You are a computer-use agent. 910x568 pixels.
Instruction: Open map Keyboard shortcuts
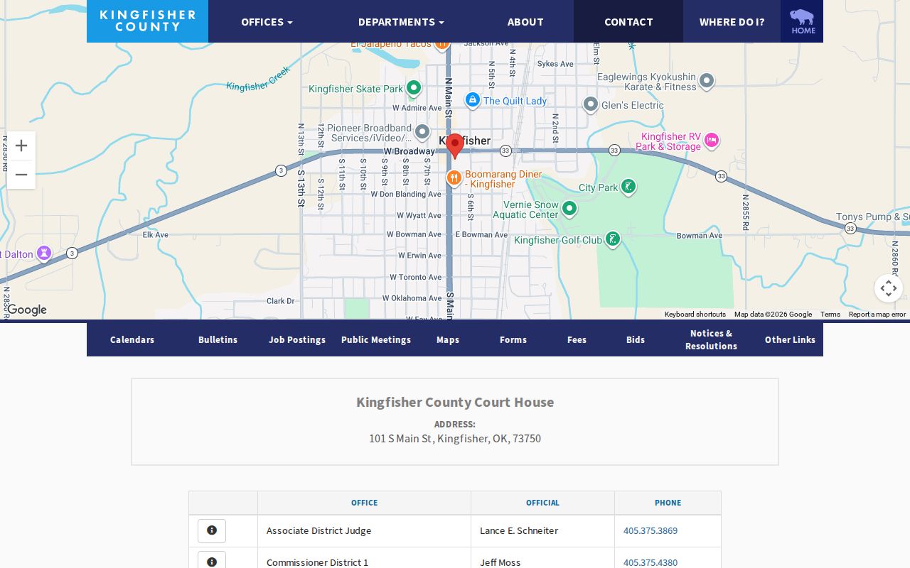point(695,315)
